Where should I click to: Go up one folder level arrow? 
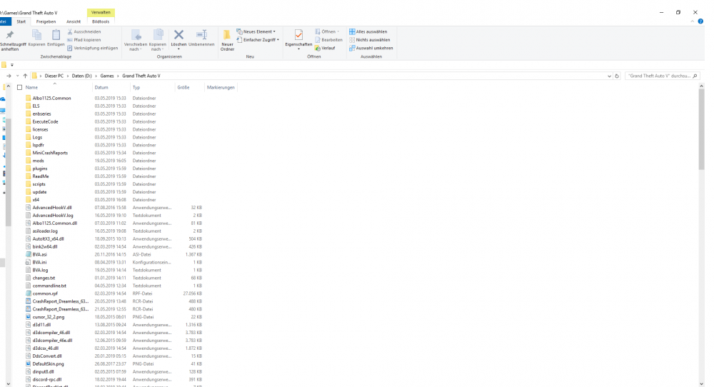(26, 76)
